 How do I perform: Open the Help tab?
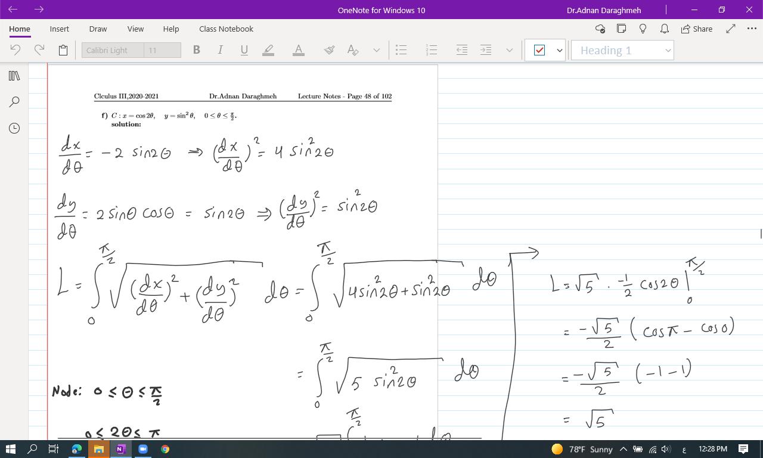coord(171,29)
